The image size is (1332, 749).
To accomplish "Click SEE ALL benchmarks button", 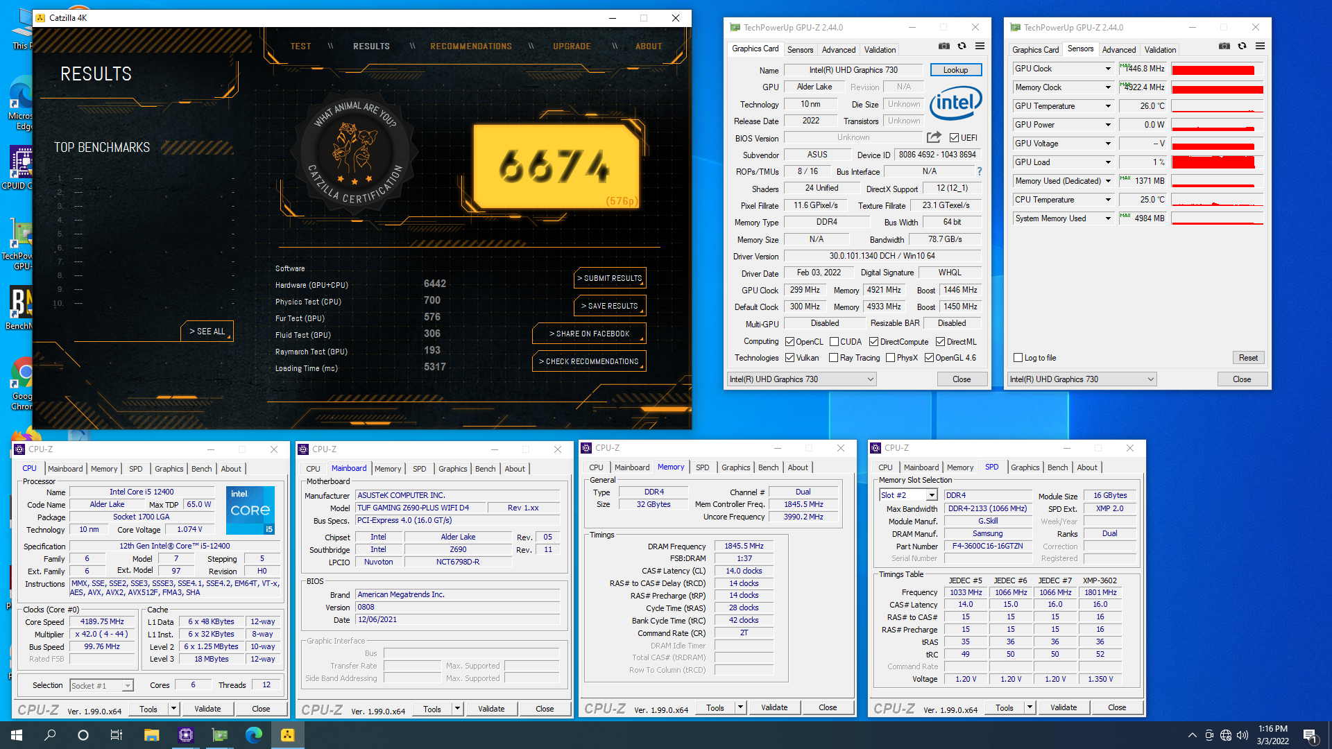I will (207, 332).
